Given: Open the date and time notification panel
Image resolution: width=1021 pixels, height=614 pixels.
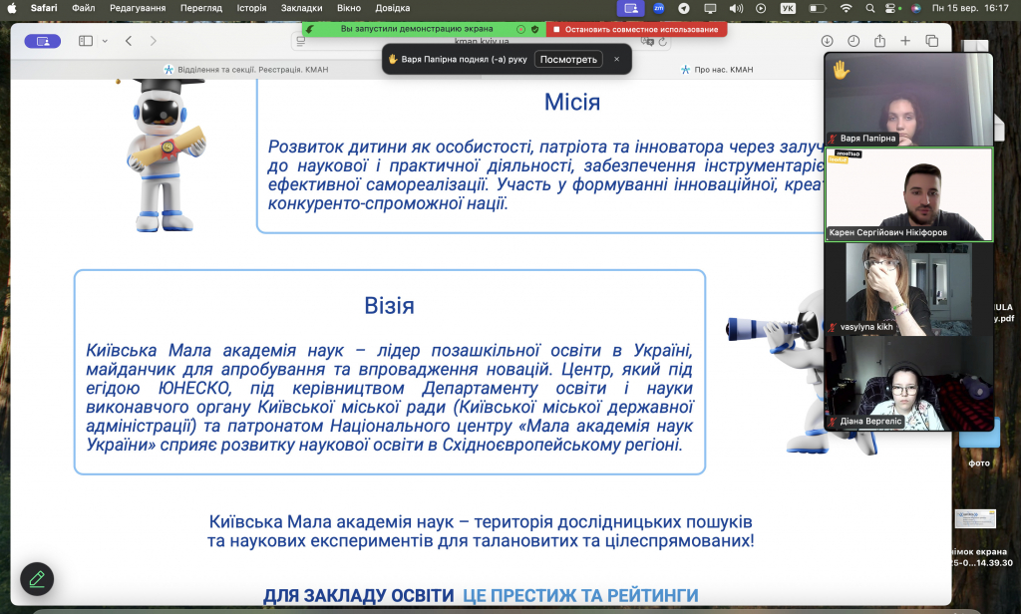Looking at the screenshot, I should click(x=970, y=8).
